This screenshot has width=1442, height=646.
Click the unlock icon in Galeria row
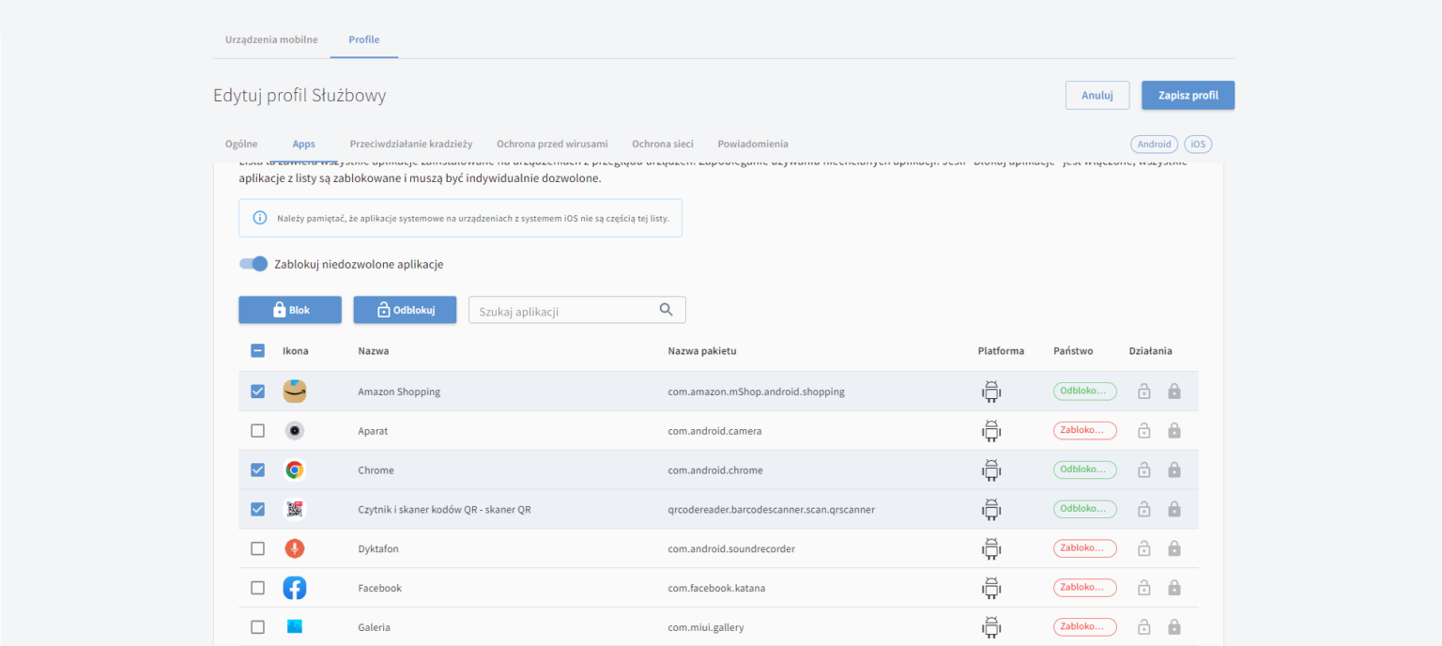click(1143, 627)
